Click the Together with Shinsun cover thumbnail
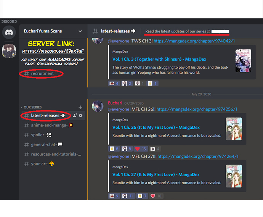Viewport: 263px width, 217px height. coord(243,61)
